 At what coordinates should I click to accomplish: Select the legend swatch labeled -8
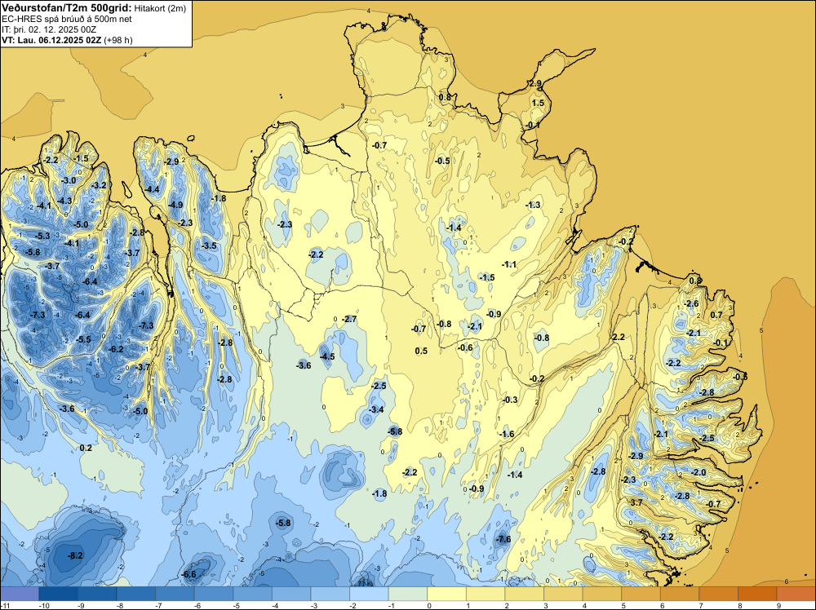tap(135, 594)
